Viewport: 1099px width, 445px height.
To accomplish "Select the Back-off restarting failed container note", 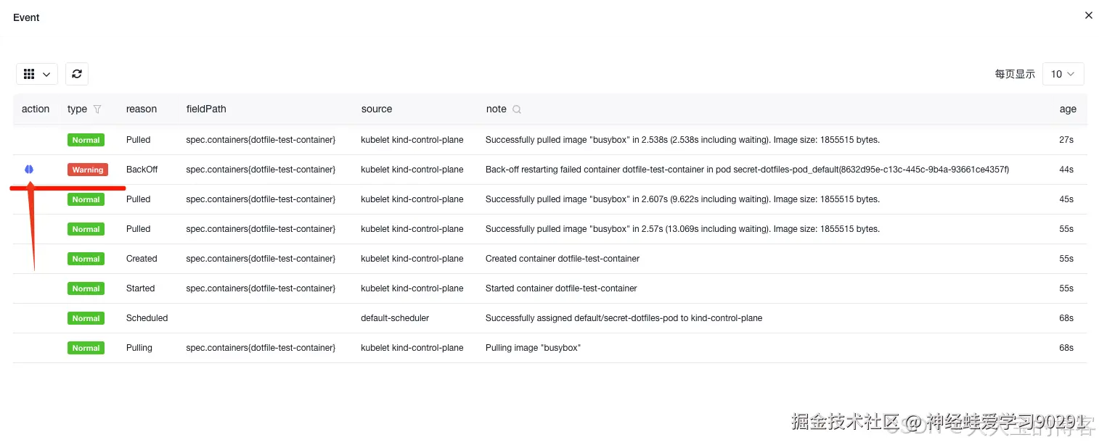I will 747,170.
